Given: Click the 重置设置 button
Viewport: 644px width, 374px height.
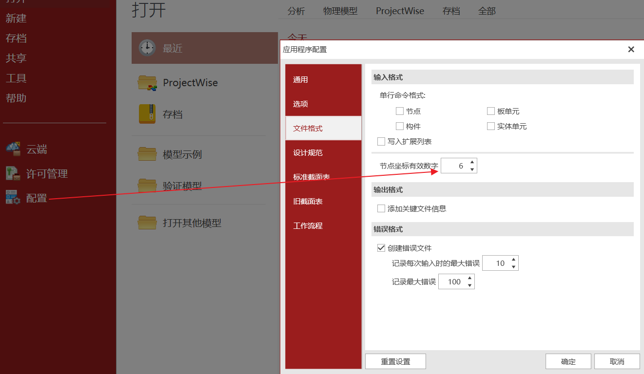Looking at the screenshot, I should [x=395, y=361].
